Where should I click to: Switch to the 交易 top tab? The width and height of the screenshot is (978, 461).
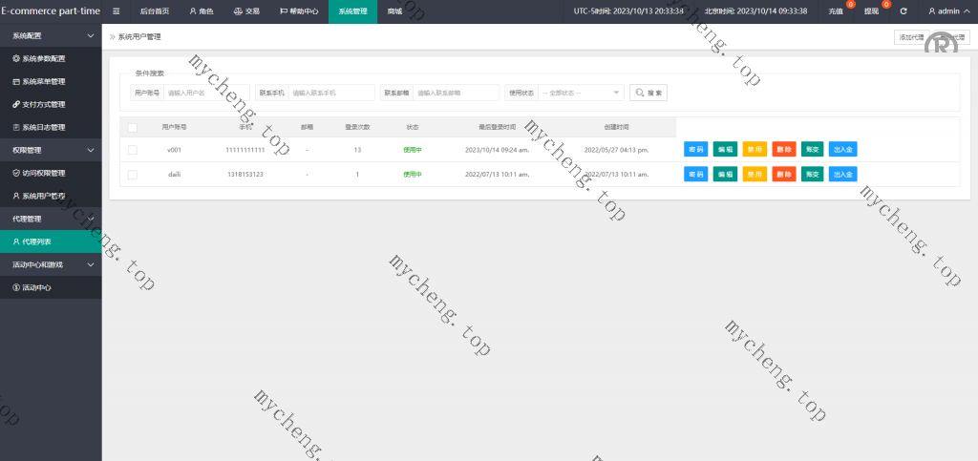tap(246, 11)
